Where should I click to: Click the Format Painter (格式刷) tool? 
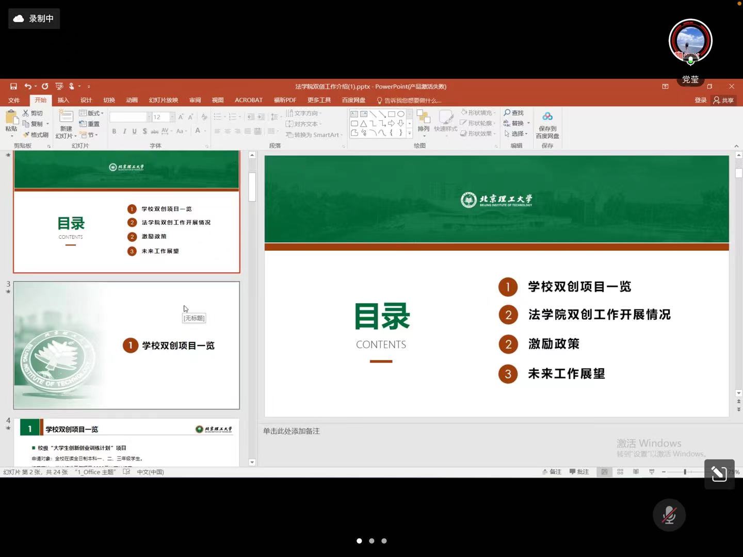(x=36, y=135)
